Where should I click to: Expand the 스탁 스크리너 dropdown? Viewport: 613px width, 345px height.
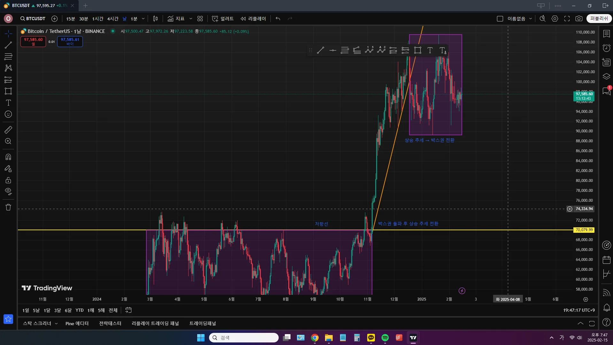[56, 324]
